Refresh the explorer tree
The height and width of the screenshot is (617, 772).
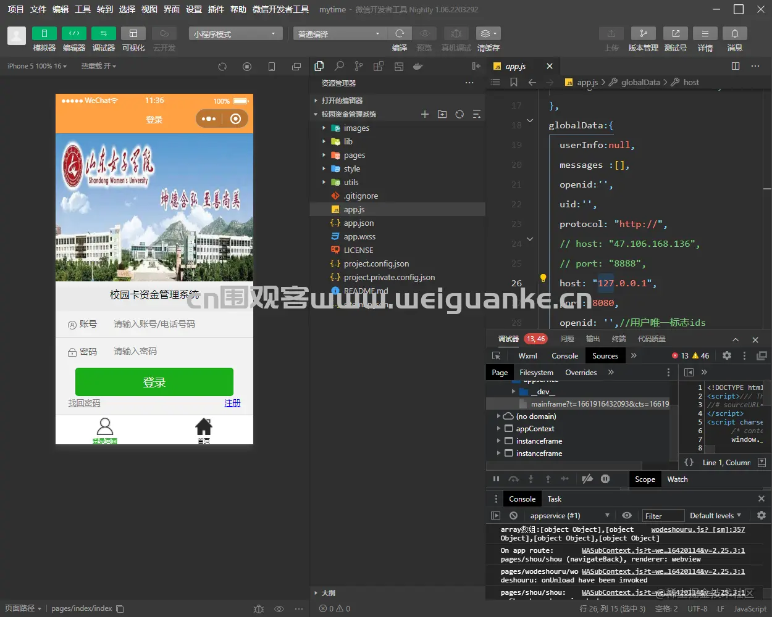point(459,114)
